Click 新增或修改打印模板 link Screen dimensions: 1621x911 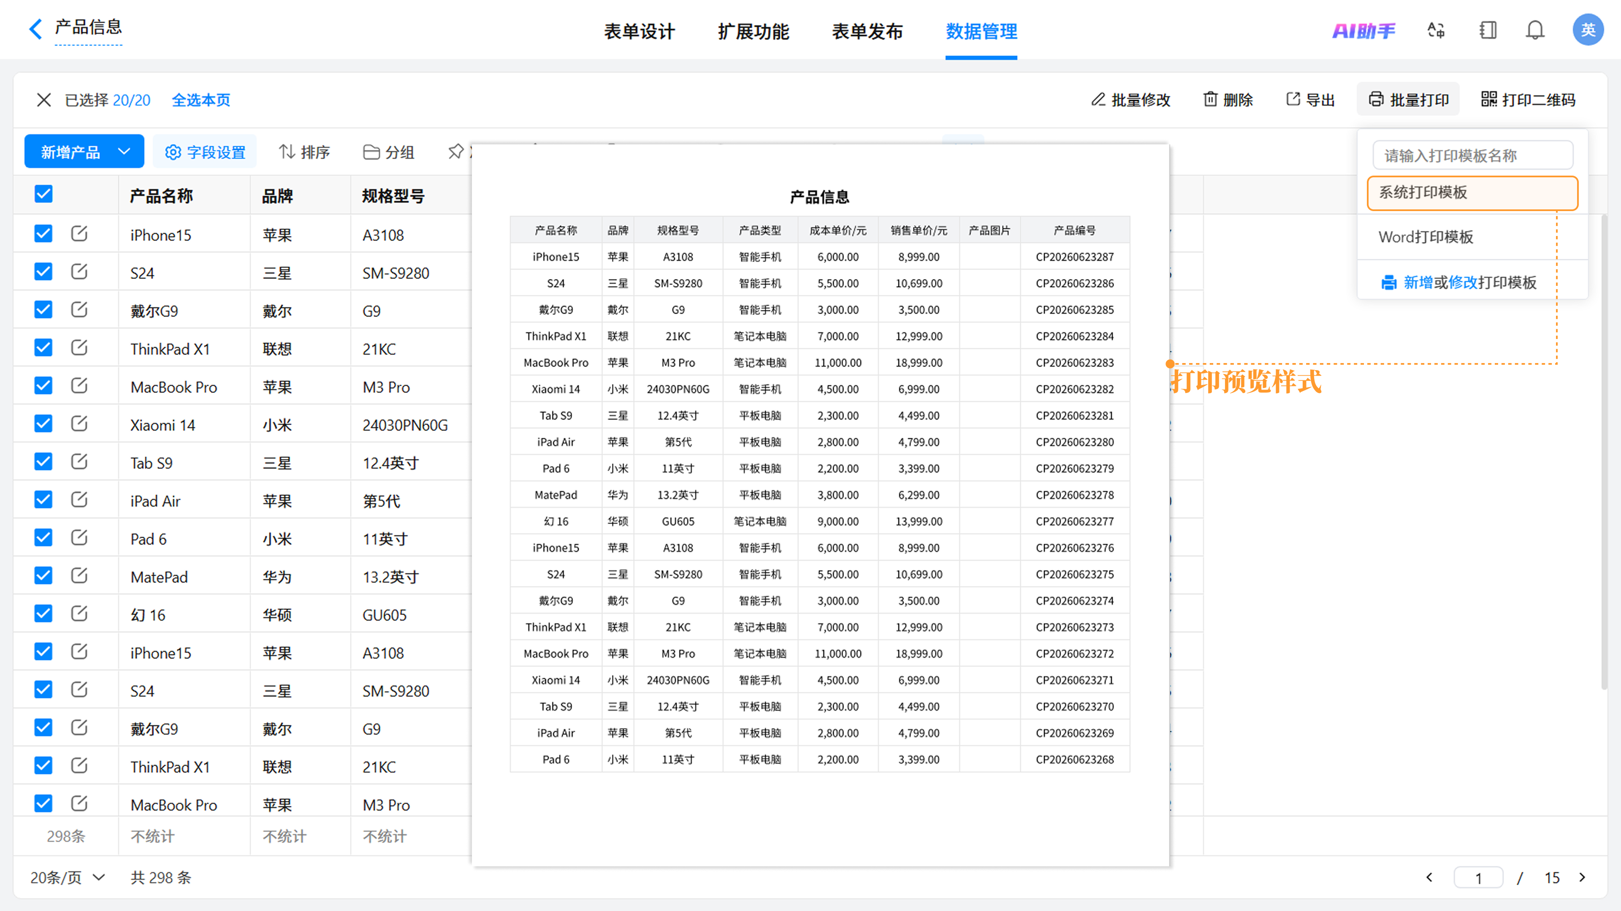(x=1458, y=282)
